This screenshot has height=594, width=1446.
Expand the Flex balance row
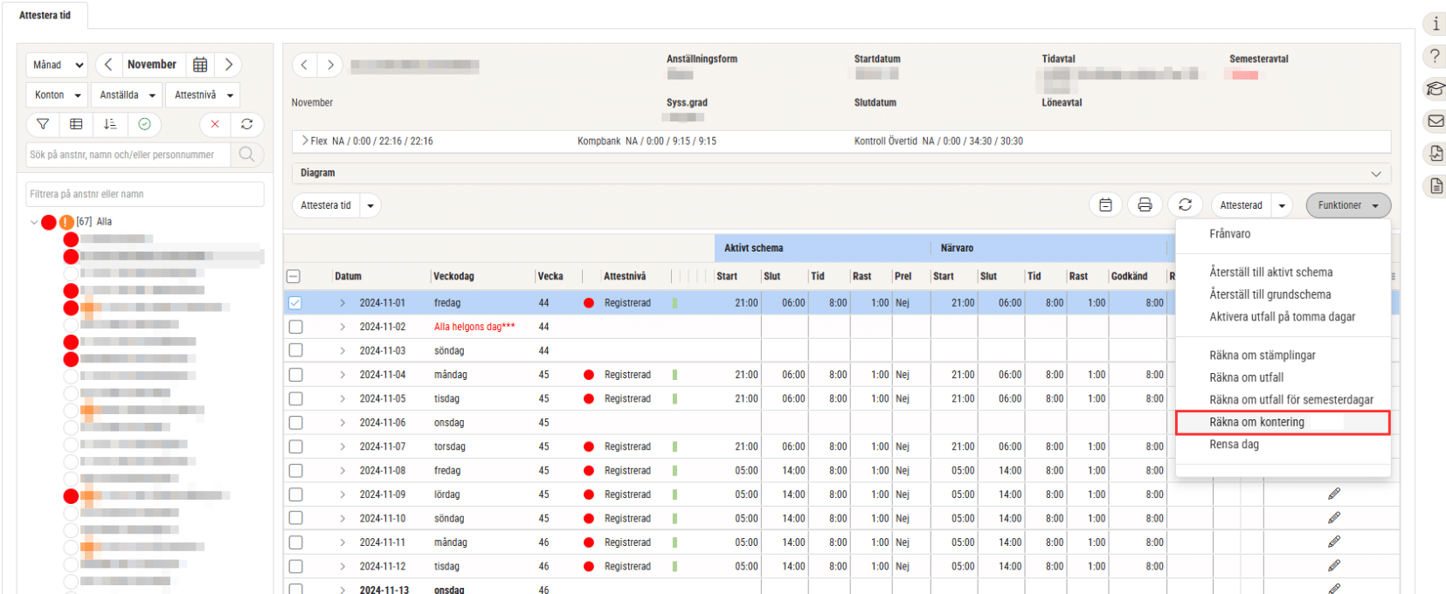click(305, 141)
